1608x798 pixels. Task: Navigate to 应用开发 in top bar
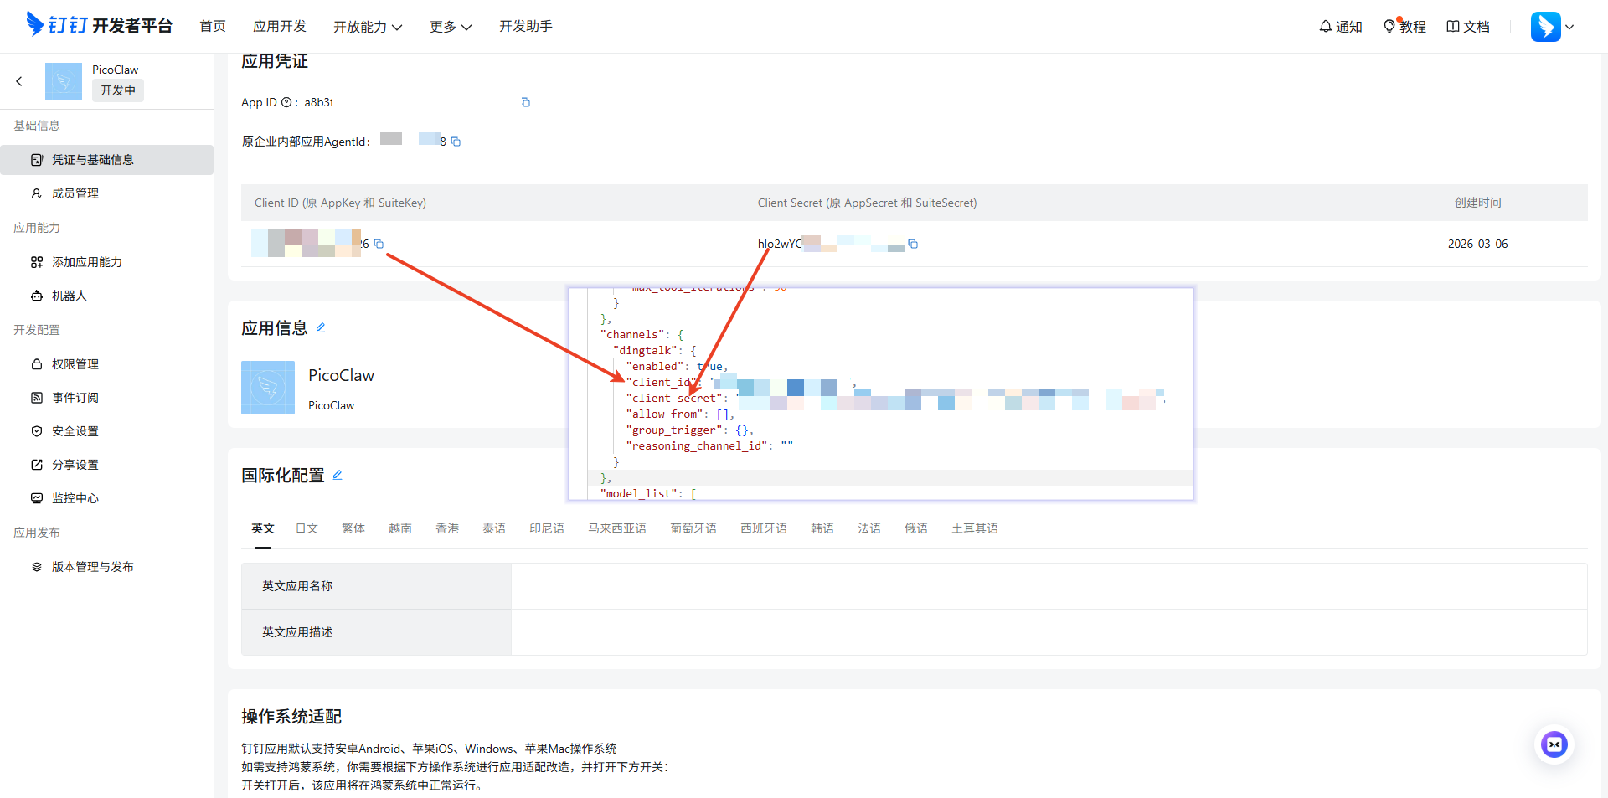tap(280, 27)
